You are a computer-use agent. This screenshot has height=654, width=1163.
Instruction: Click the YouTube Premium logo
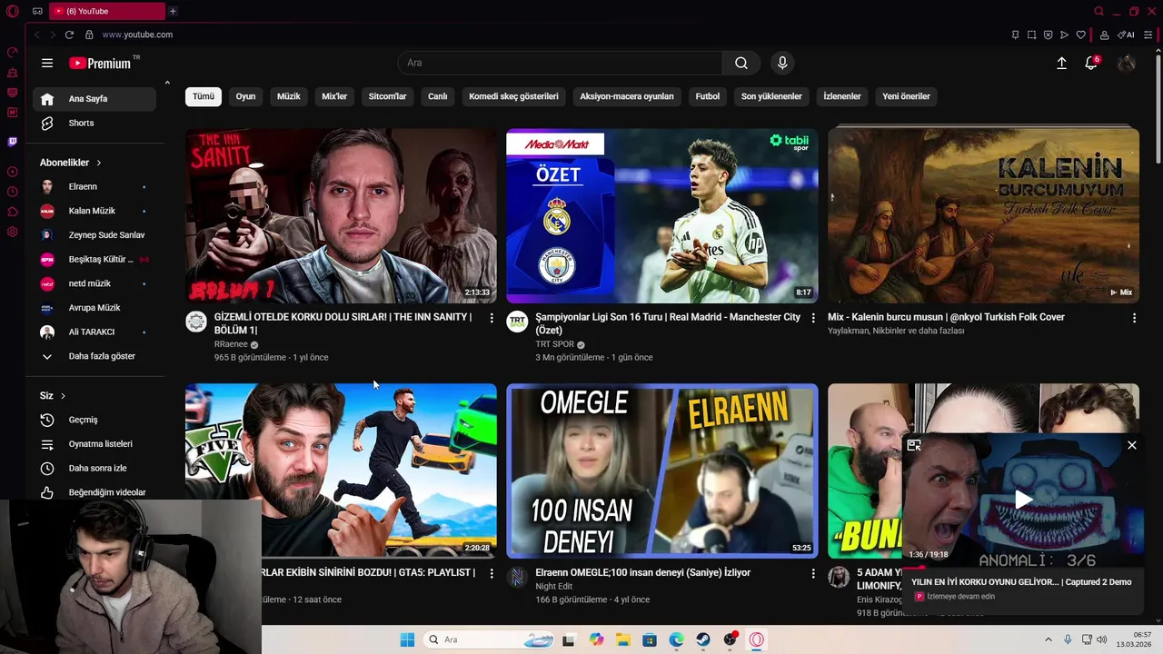(102, 63)
